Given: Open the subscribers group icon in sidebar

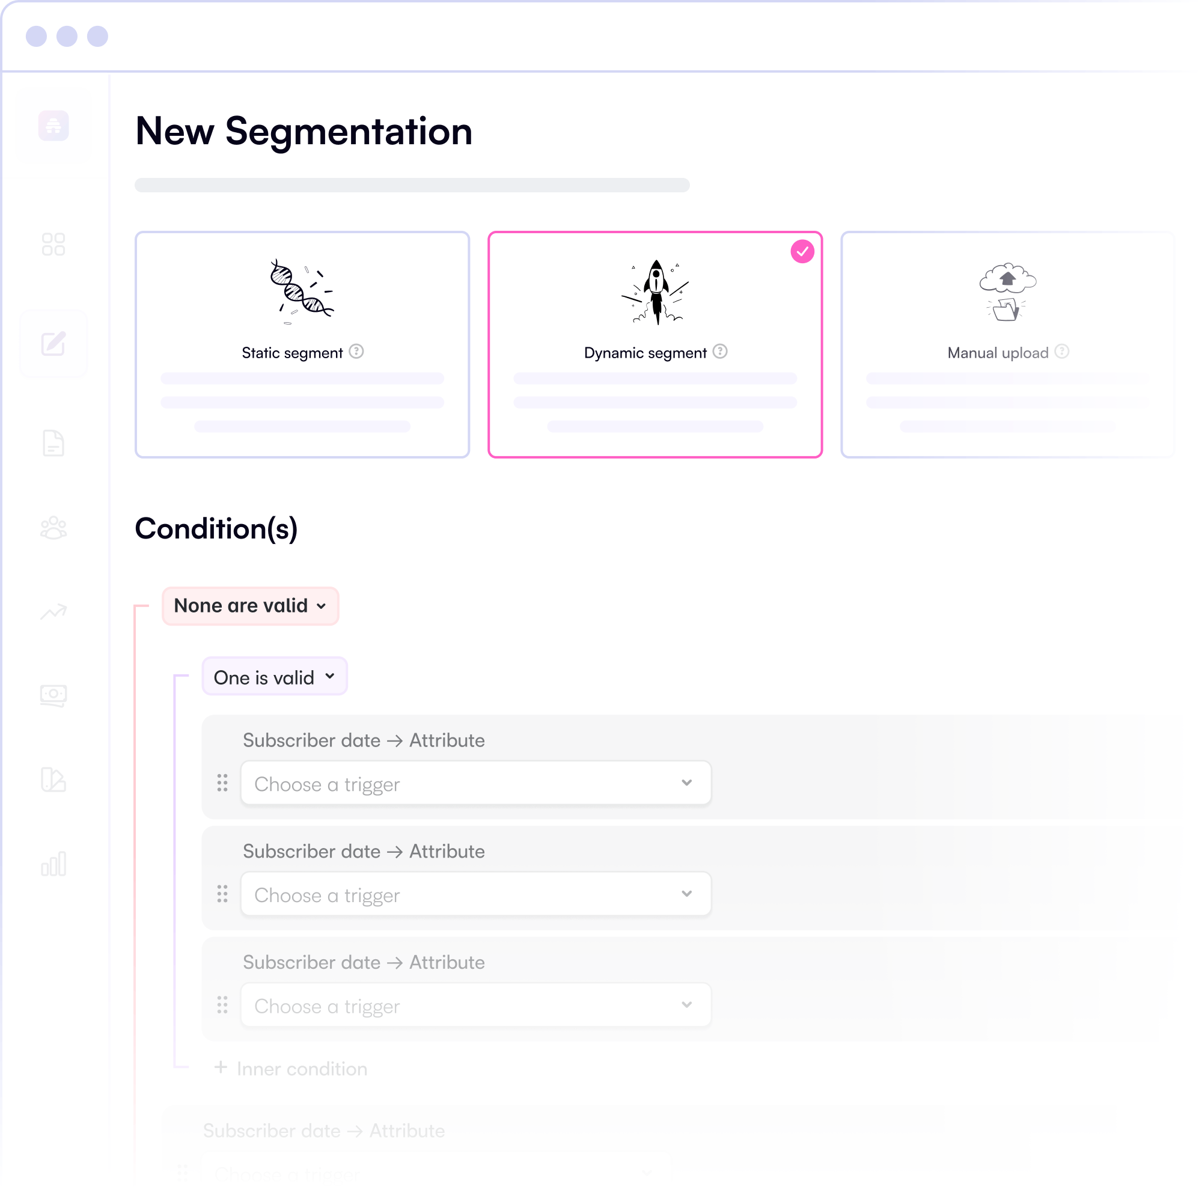Looking at the screenshot, I should tap(53, 528).
